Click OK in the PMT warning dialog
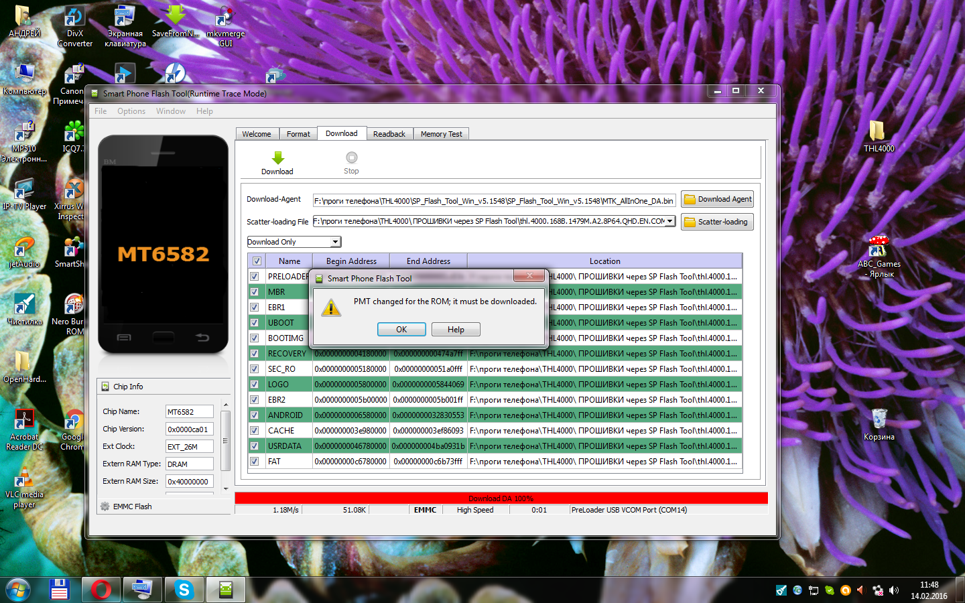The width and height of the screenshot is (965, 603). coord(401,330)
